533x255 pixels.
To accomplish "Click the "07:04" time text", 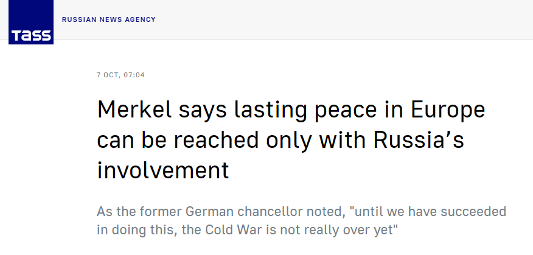I will tap(134, 75).
